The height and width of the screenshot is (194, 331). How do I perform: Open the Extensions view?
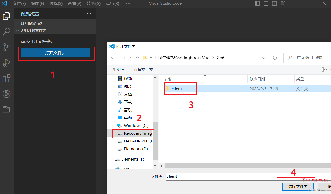7,78
